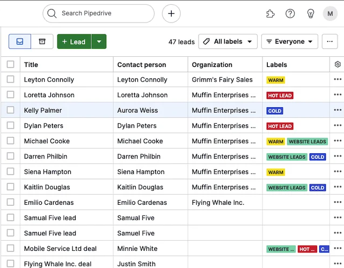Click the green + Lead button
Image resolution: width=344 pixels, height=268 pixels.
(74, 41)
